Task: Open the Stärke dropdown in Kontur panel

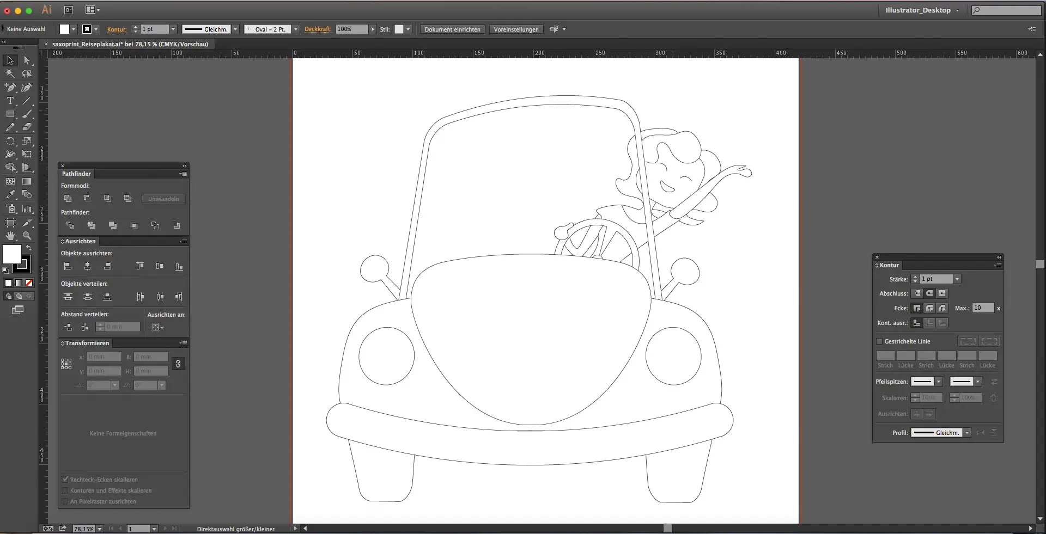Action: click(x=957, y=279)
